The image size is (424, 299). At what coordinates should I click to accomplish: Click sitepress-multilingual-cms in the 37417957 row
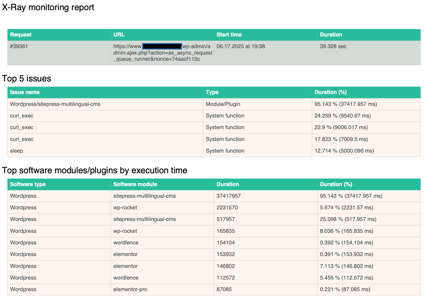145,196
